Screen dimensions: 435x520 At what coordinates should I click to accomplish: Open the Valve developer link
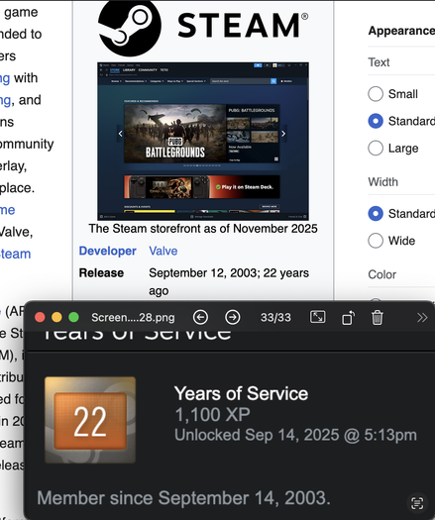point(163,251)
